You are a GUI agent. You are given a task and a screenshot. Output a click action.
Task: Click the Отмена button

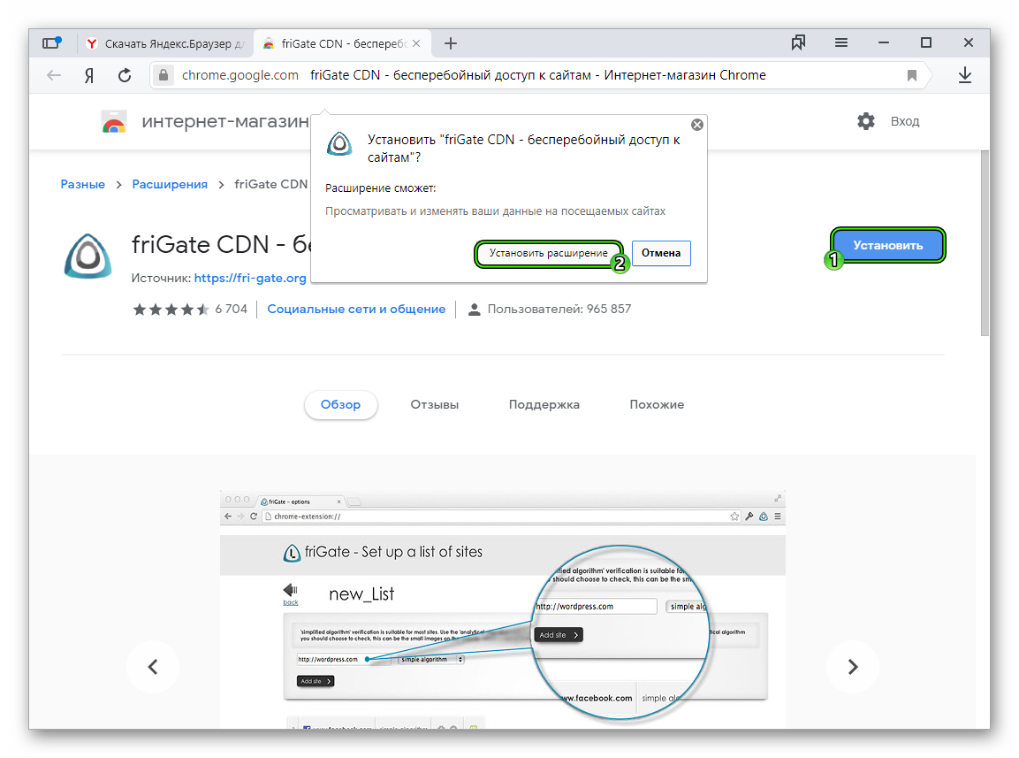661,253
